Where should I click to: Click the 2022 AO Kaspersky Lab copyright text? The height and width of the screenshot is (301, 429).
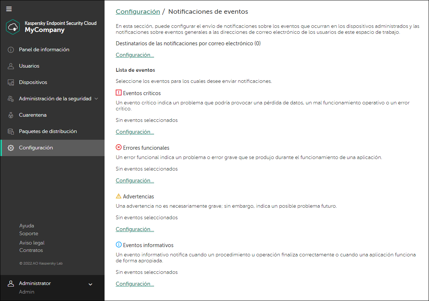(x=41, y=263)
